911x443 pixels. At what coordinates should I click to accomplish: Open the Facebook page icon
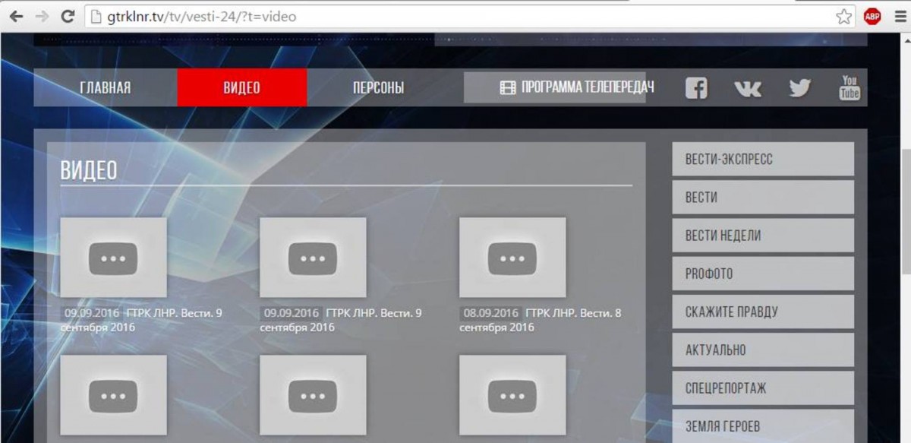[695, 88]
